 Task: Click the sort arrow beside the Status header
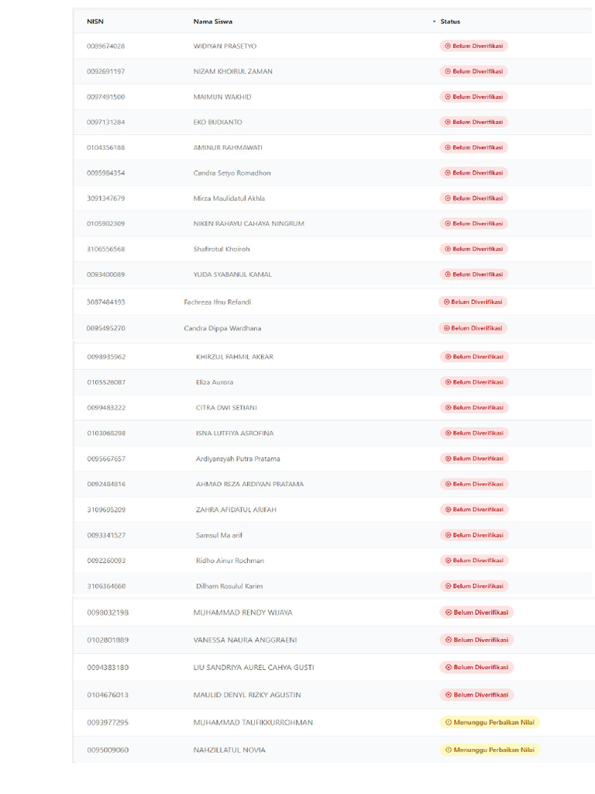pyautogui.click(x=435, y=22)
